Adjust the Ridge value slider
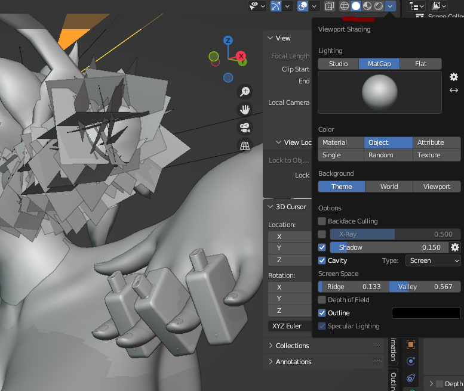The width and height of the screenshot is (464, 391). point(354,287)
